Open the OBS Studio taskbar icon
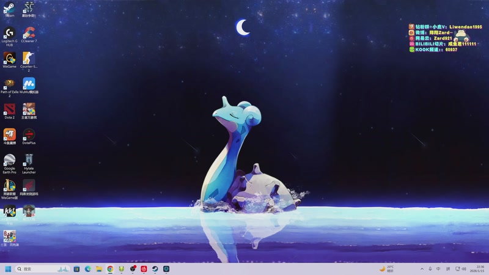 133,269
